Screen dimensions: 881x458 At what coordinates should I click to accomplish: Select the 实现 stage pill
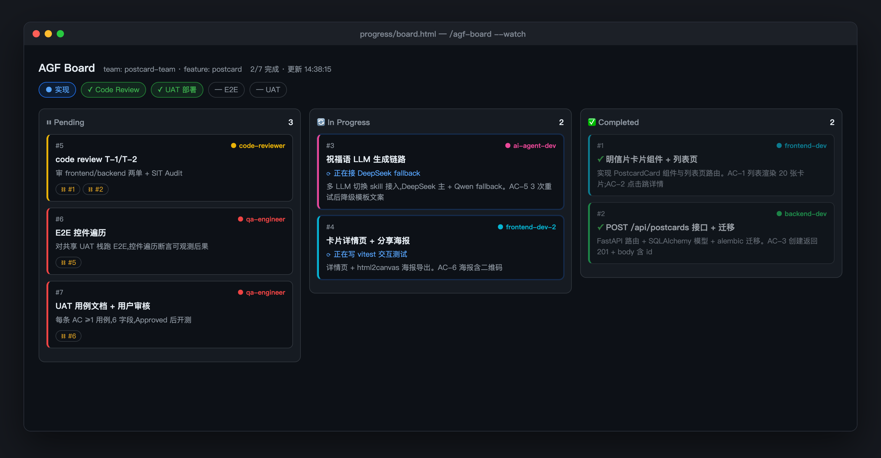tap(57, 89)
